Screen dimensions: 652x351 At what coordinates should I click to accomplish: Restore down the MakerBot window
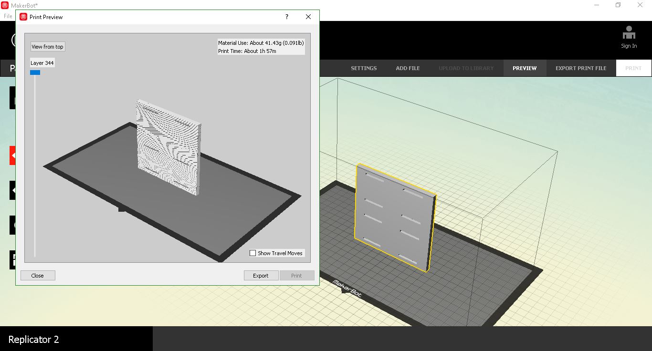click(x=618, y=5)
